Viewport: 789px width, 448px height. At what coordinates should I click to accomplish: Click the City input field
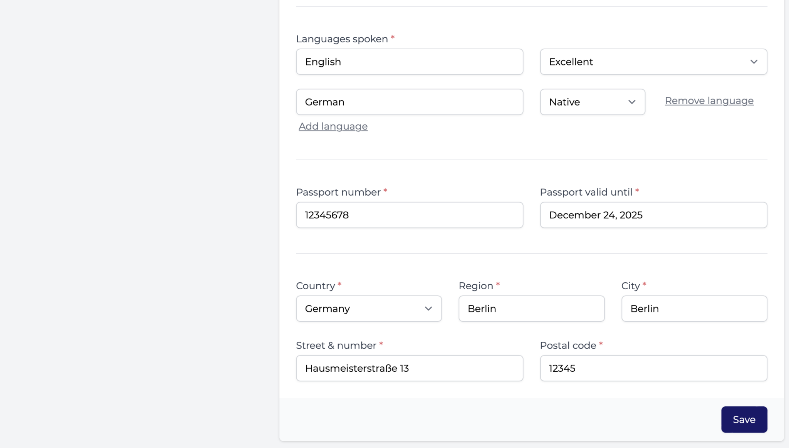click(694, 309)
